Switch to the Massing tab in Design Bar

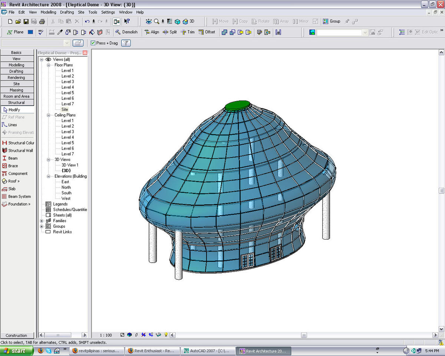[x=17, y=90]
